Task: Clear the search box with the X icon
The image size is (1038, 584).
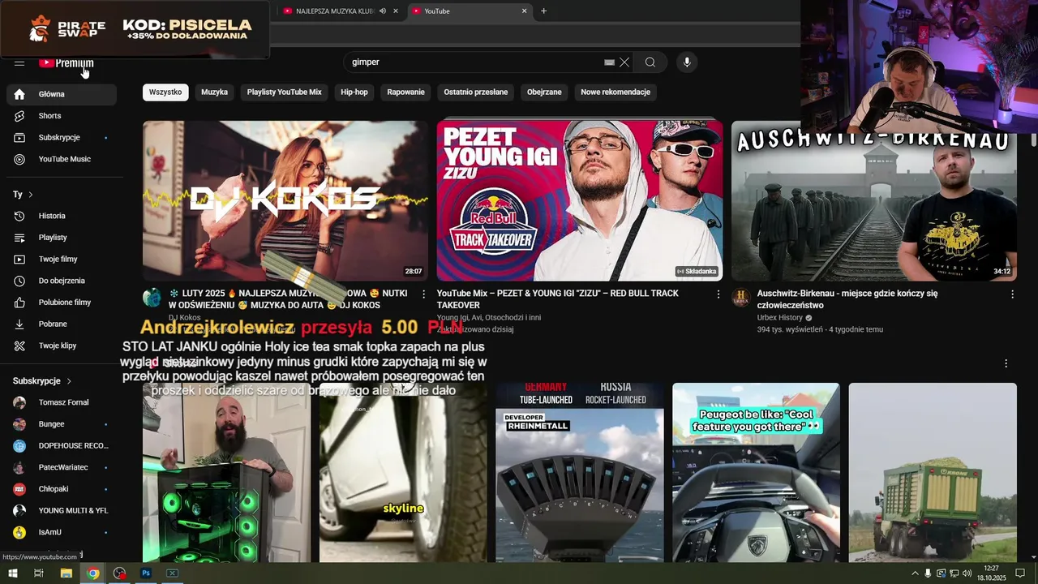Action: tap(624, 62)
